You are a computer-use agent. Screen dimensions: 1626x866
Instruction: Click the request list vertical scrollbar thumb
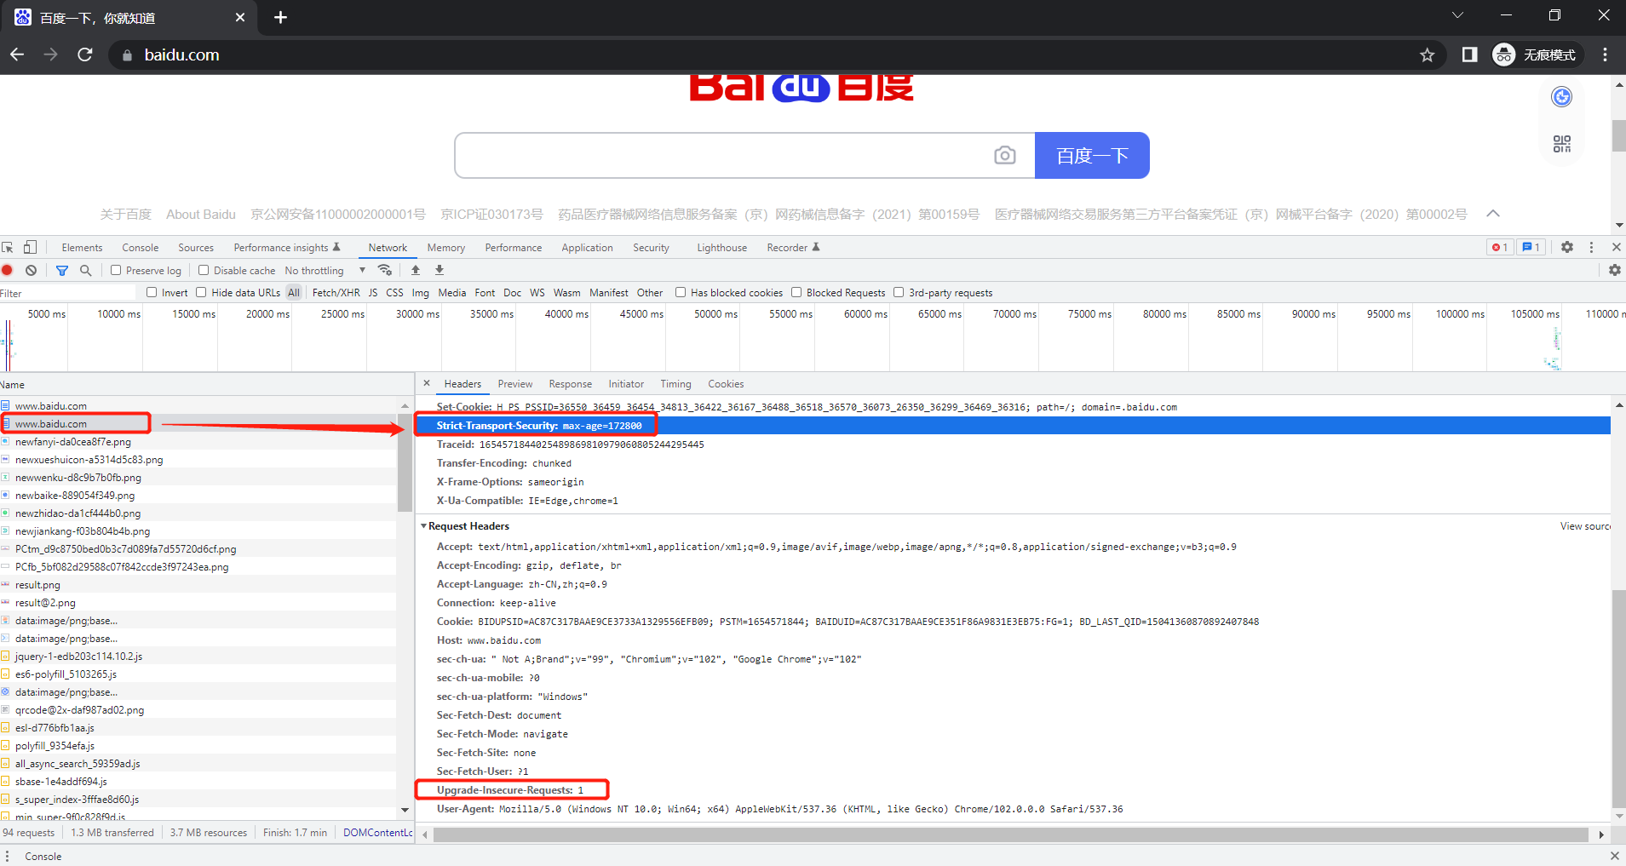pos(405,462)
